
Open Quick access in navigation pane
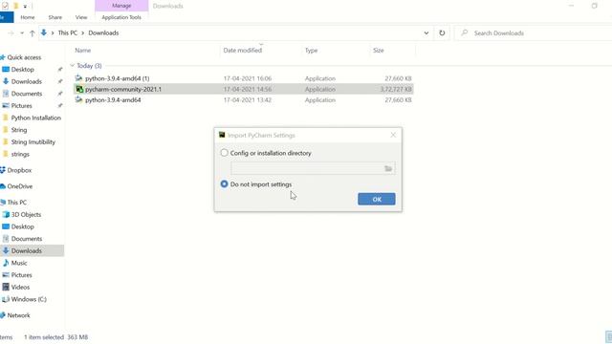[24, 57]
